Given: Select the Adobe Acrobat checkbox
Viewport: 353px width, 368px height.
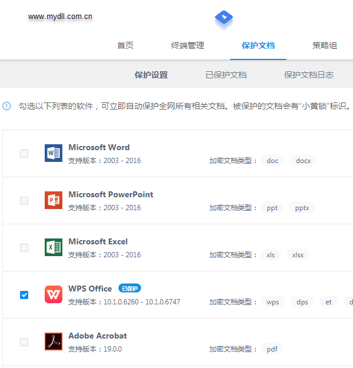Looking at the screenshot, I should [24, 342].
